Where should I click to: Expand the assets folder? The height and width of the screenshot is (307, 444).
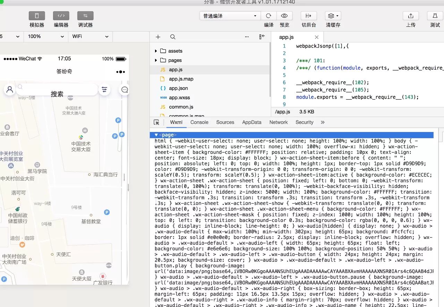156,51
